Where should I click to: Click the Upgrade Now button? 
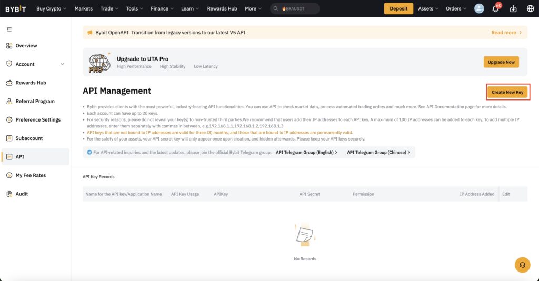pos(501,62)
